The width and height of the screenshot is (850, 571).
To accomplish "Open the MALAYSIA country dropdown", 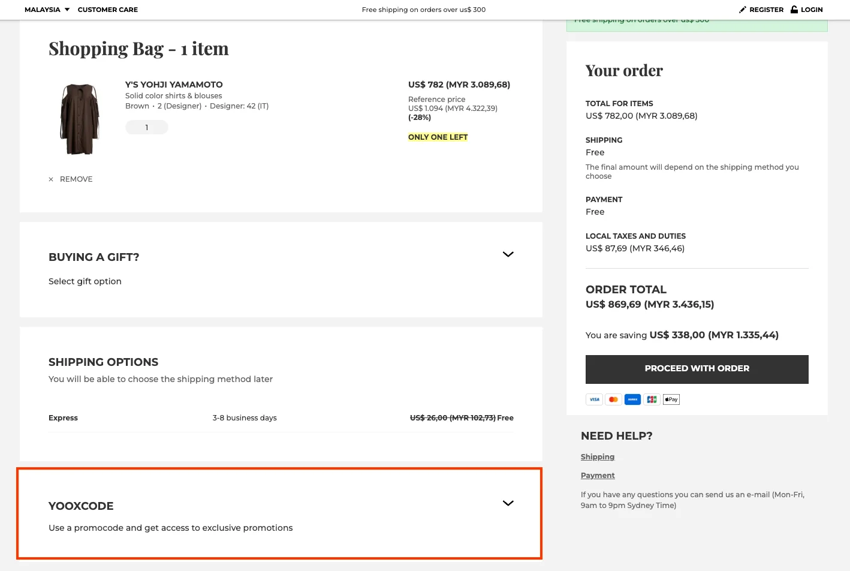I will click(47, 10).
